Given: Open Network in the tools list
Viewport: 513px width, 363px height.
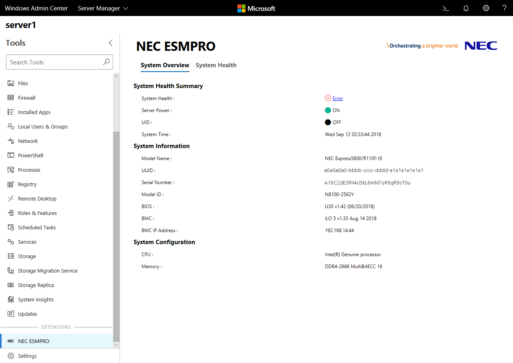Looking at the screenshot, I should 57,141.
